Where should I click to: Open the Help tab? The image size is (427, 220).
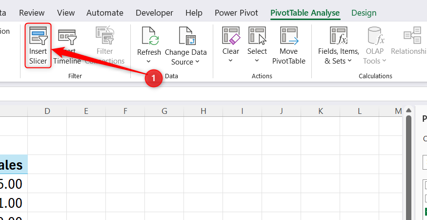point(194,13)
